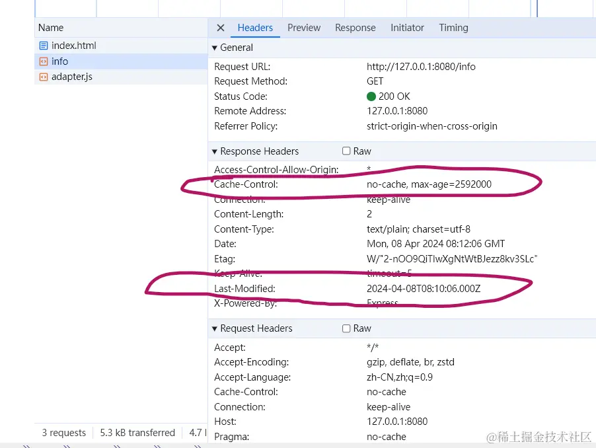Enable Raw view for Response Headers
Image resolution: width=596 pixels, height=448 pixels.
click(346, 151)
